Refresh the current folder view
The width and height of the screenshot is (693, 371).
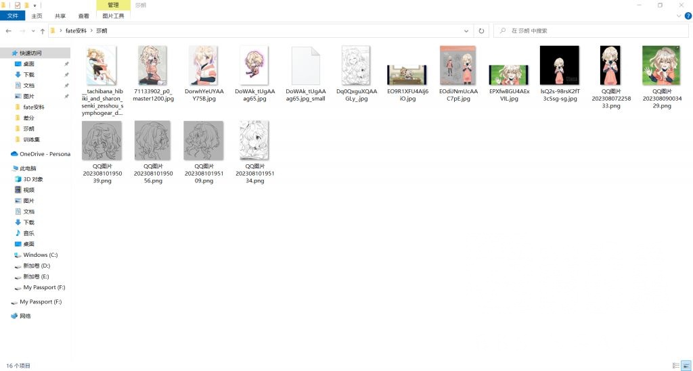(x=481, y=31)
